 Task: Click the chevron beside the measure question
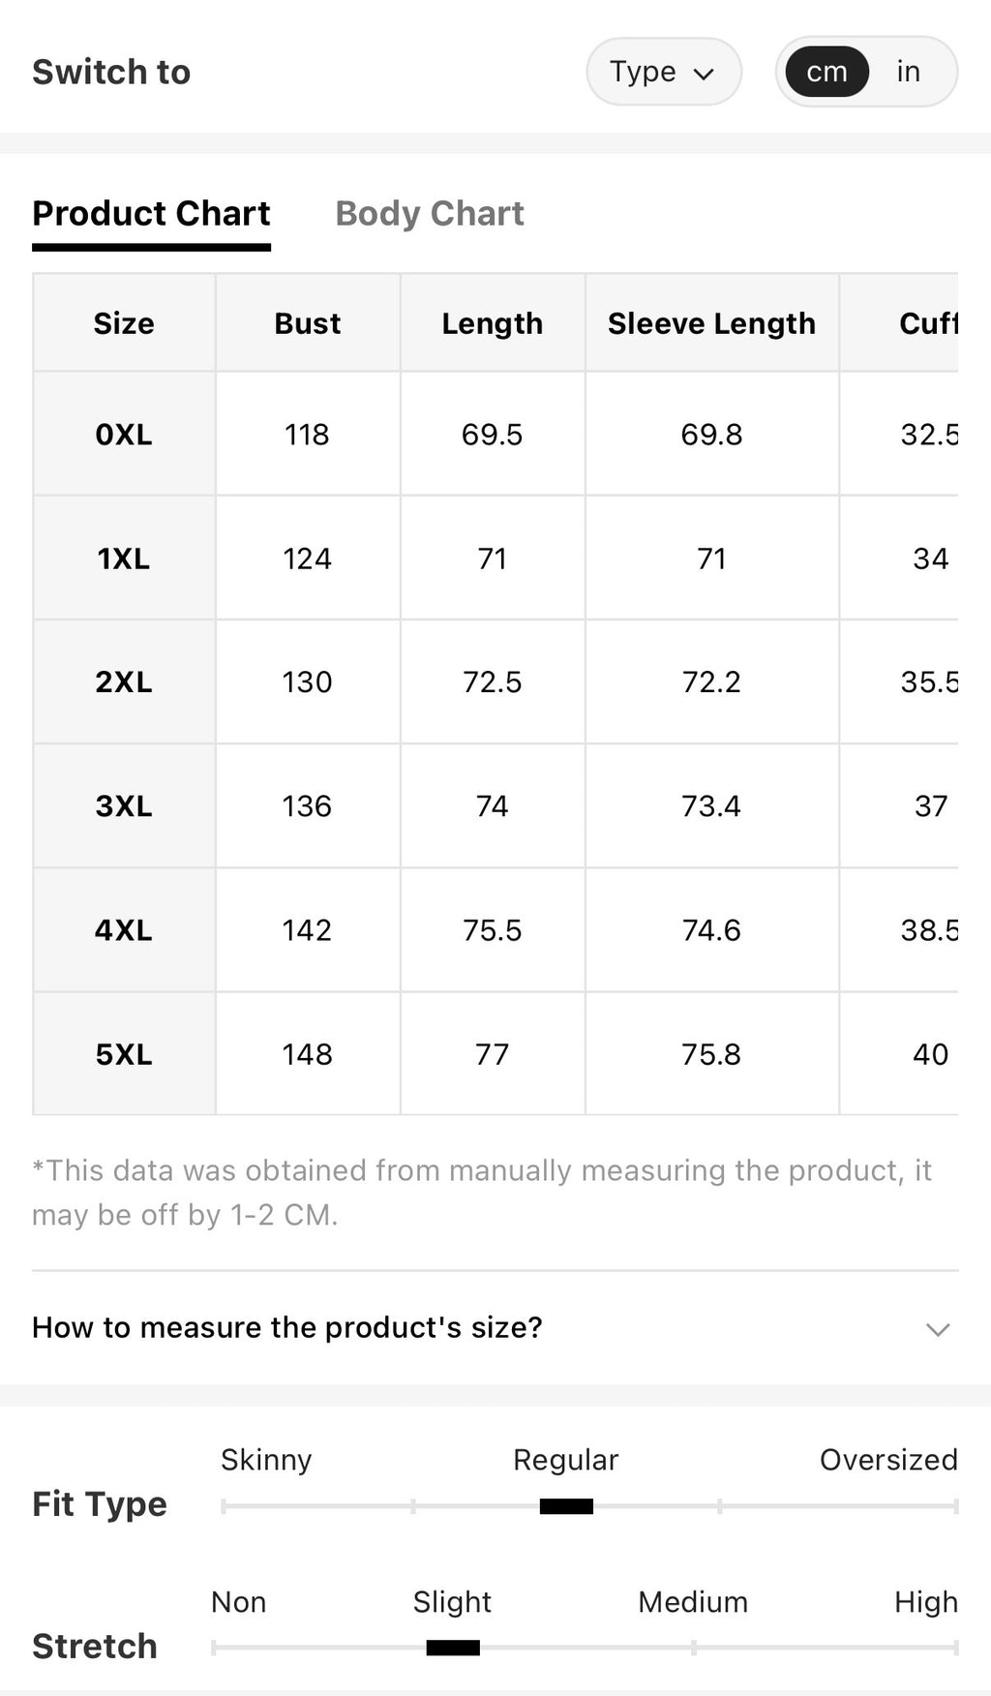tap(938, 1329)
